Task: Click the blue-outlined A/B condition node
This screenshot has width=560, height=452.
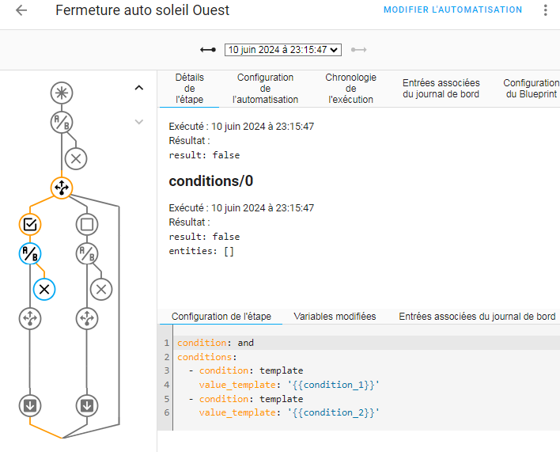Action: pos(30,253)
